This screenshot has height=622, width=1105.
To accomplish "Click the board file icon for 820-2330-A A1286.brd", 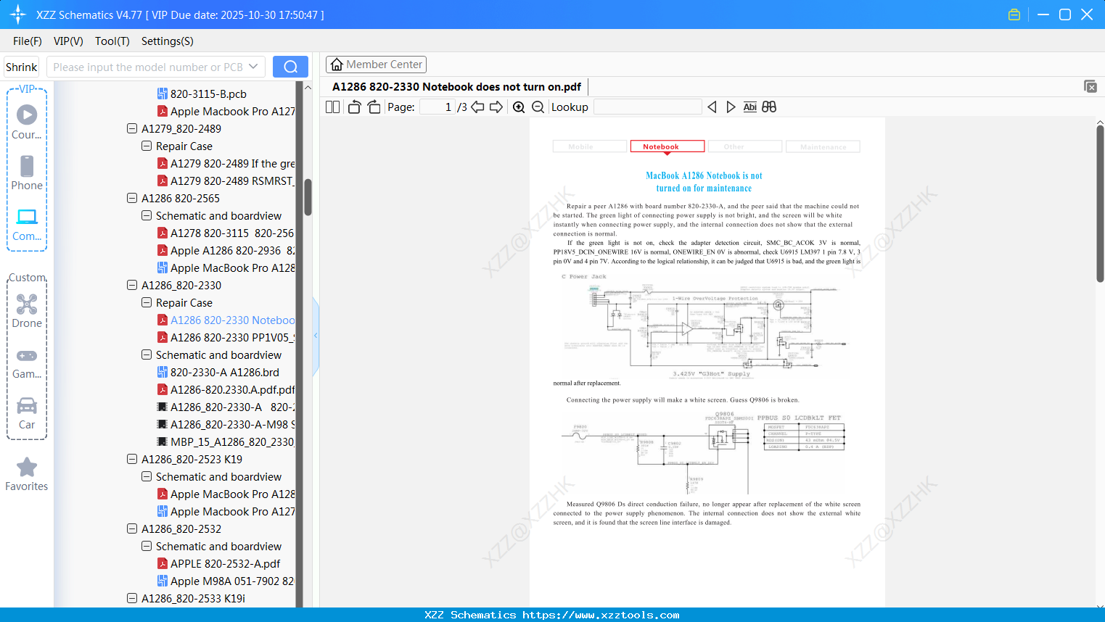I will (x=163, y=372).
